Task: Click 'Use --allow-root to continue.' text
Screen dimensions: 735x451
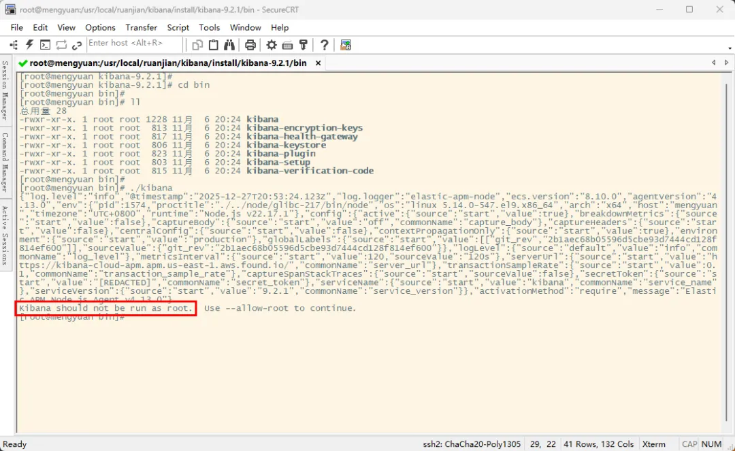Action: (280, 308)
